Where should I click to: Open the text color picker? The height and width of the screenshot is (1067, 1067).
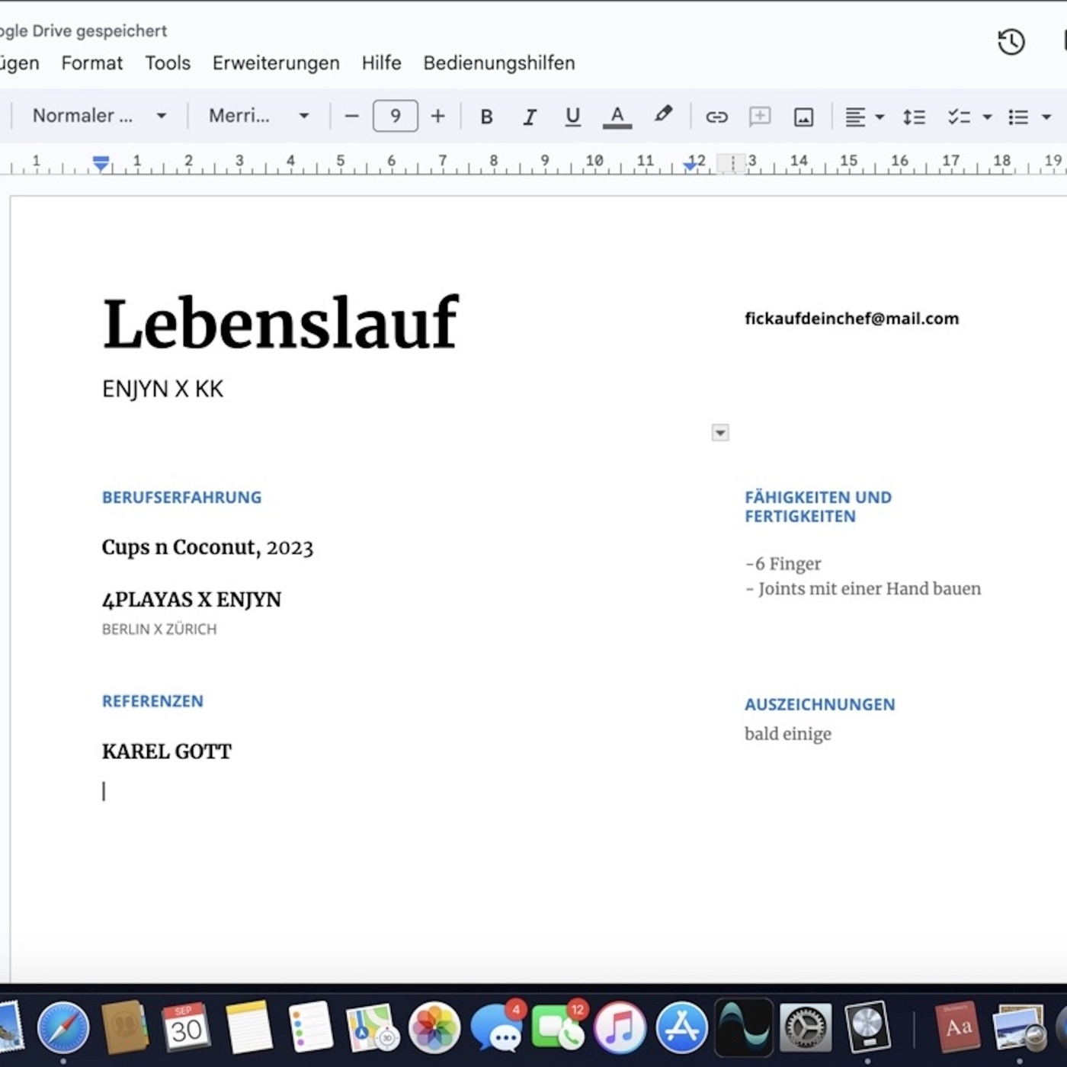pyautogui.click(x=617, y=117)
